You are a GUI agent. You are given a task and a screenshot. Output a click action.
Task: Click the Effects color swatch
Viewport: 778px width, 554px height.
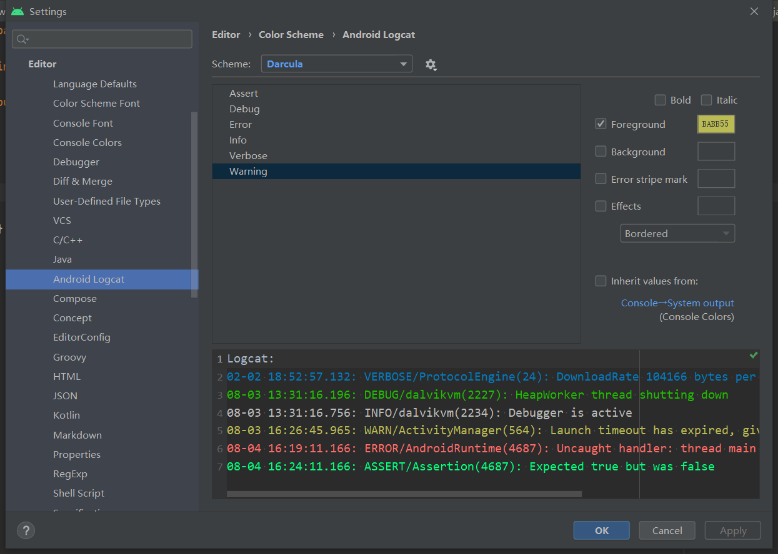pos(716,206)
